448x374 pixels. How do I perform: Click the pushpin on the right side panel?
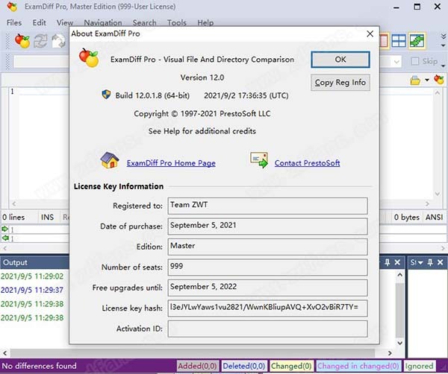click(430, 262)
